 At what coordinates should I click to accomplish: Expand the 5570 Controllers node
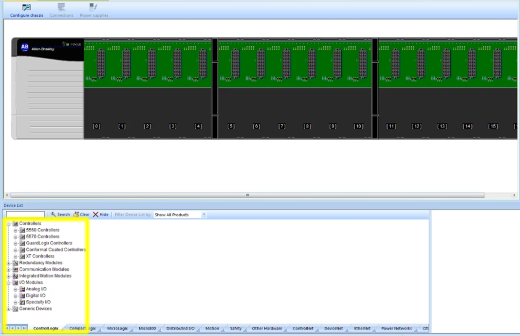coord(15,236)
